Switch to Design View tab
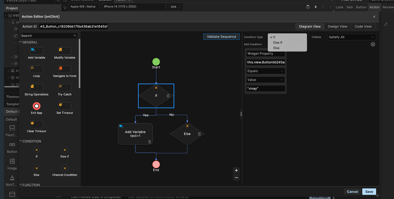This screenshot has width=394, height=199. pos(337,27)
